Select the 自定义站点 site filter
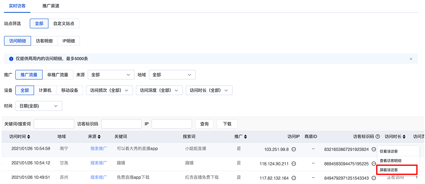 [x=64, y=24]
